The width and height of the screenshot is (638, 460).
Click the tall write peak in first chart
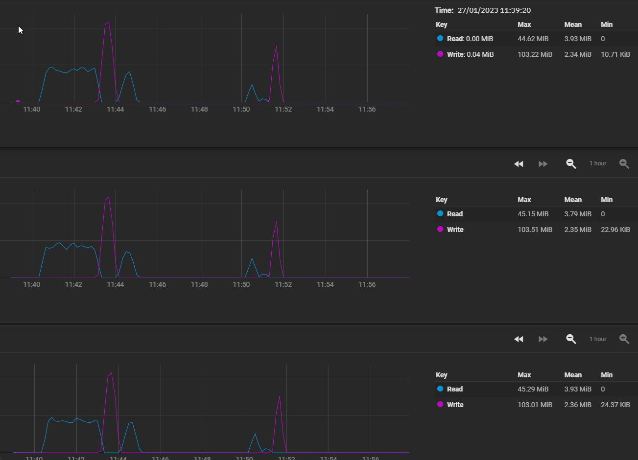point(108,23)
